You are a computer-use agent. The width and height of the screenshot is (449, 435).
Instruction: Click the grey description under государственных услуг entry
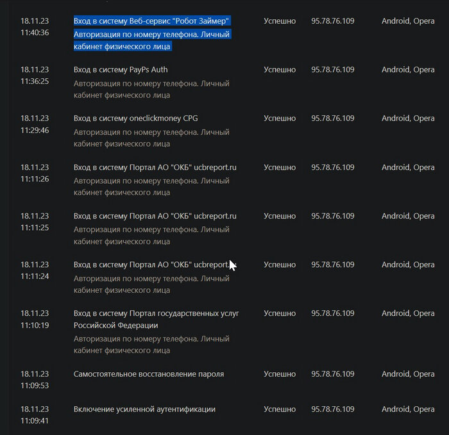pyautogui.click(x=151, y=344)
